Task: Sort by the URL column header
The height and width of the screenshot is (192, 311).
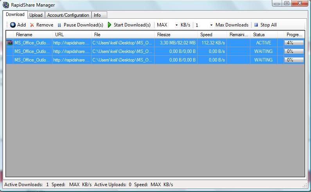Action: click(x=72, y=35)
